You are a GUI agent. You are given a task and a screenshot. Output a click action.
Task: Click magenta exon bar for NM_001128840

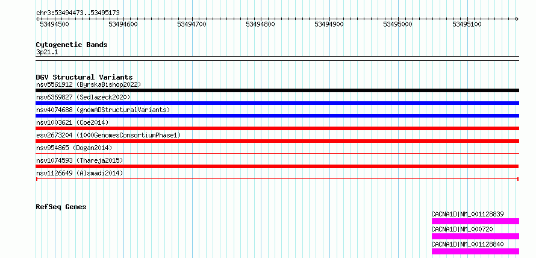coord(476,251)
